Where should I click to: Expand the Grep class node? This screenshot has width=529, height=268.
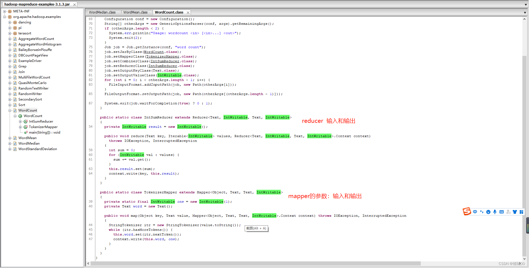[x=10, y=66]
